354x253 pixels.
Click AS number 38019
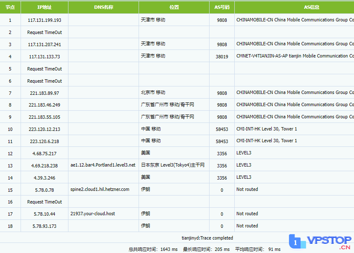[222, 57]
